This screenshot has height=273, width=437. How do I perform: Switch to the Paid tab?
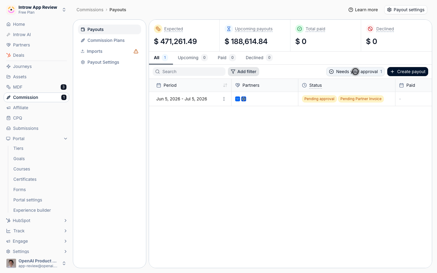[226, 58]
